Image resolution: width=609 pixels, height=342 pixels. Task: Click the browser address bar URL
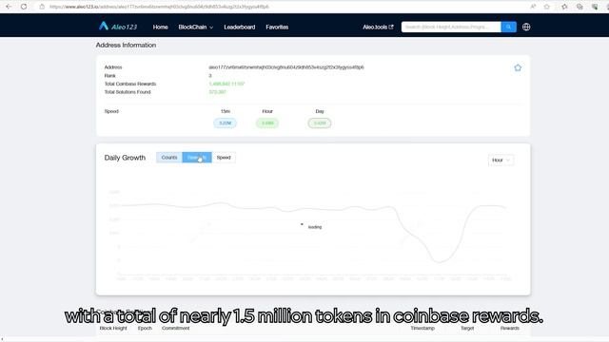[x=159, y=7]
